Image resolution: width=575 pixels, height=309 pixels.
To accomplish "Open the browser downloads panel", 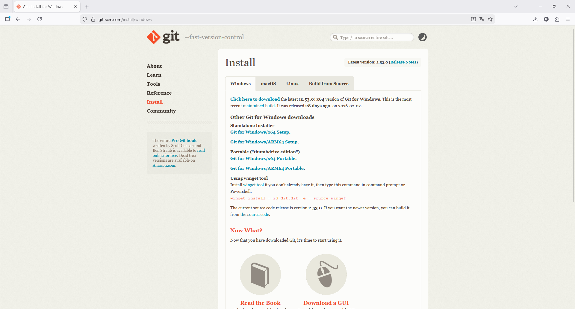I will (535, 19).
